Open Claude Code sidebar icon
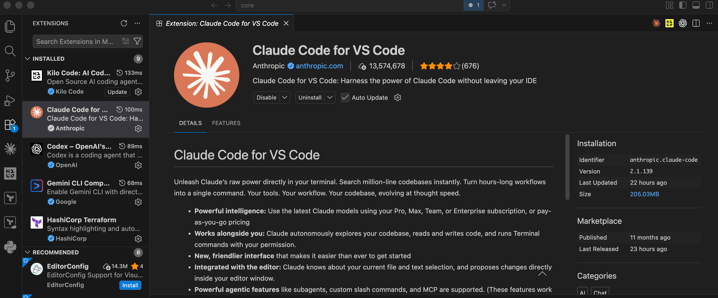This screenshot has width=718, height=298. pyautogui.click(x=10, y=149)
